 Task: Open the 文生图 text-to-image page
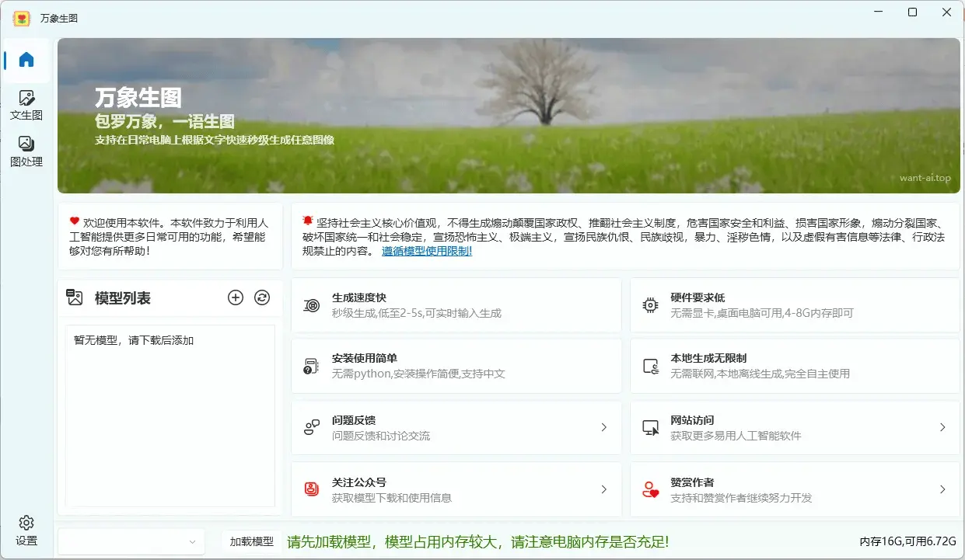(x=26, y=105)
